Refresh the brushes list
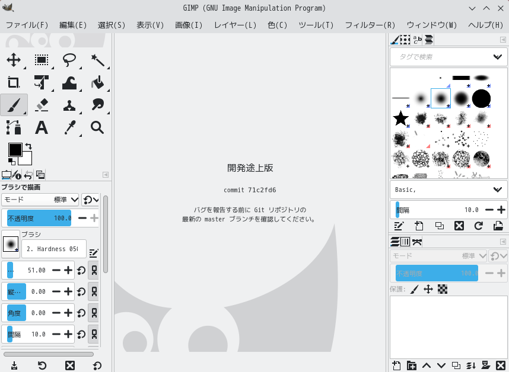 pyautogui.click(x=479, y=226)
